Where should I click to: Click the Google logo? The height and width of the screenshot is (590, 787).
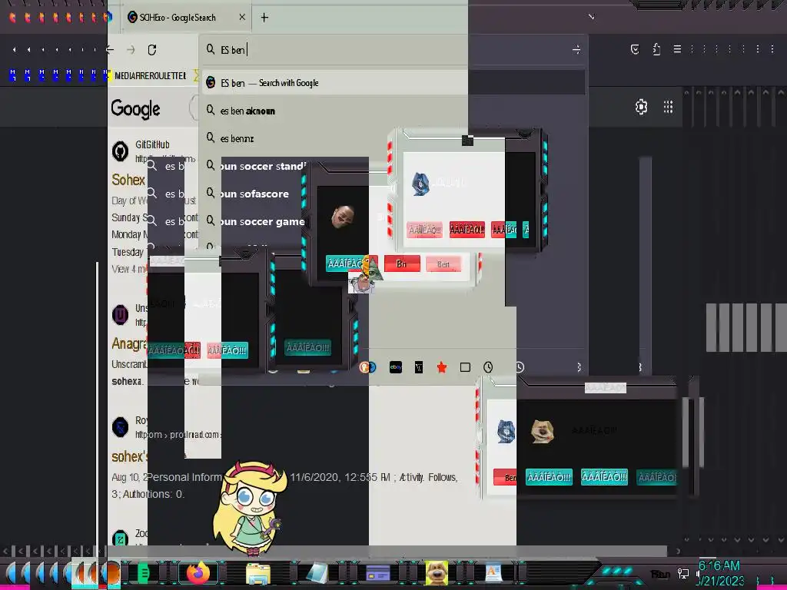click(x=135, y=109)
